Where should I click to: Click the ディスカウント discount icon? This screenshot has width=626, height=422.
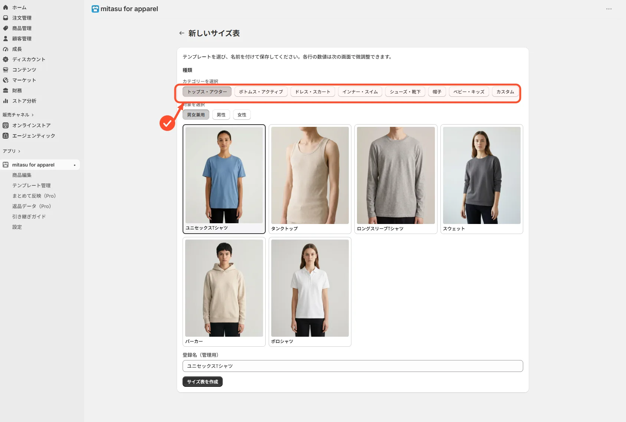tap(6, 59)
